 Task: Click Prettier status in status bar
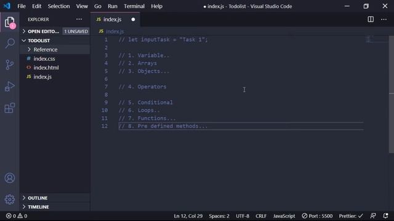click(x=351, y=215)
